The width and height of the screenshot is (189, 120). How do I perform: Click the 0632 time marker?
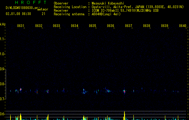click(39, 25)
